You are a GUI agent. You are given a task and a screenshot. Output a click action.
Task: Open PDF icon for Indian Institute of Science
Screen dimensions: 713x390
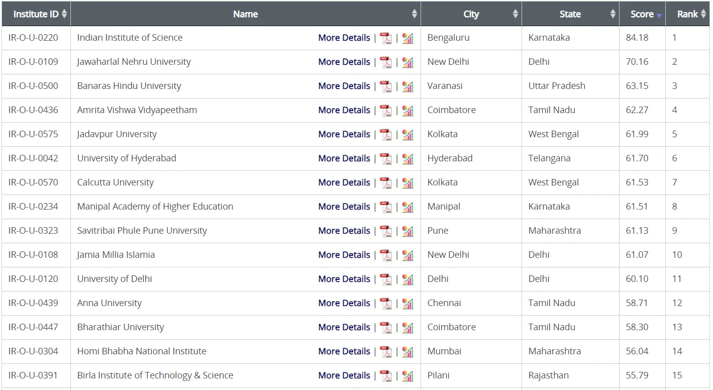(x=386, y=38)
